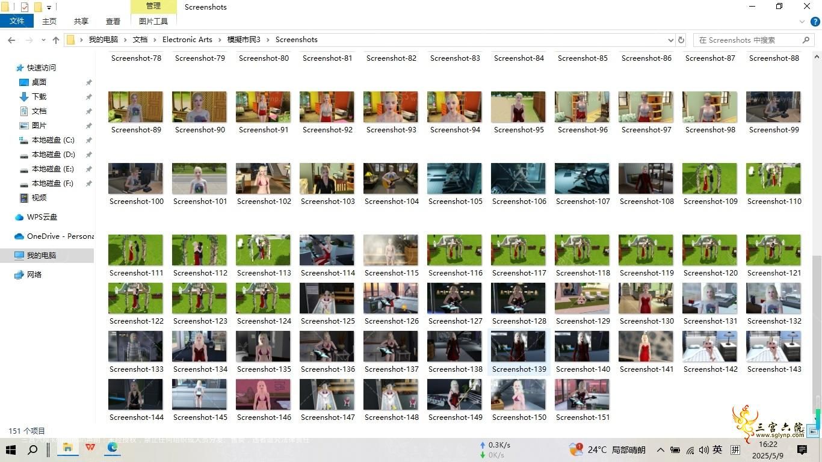Click the network tray icon
Image resolution: width=822 pixels, height=462 pixels.
click(690, 450)
